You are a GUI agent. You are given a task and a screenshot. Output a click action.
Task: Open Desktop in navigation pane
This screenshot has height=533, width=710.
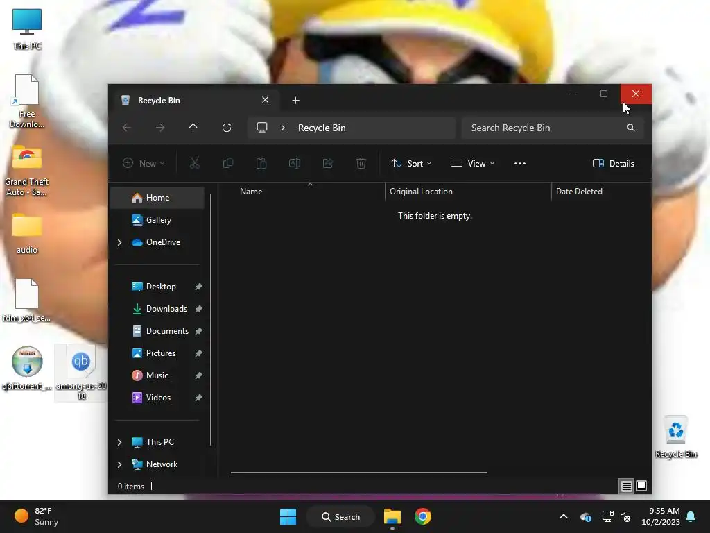point(157,287)
